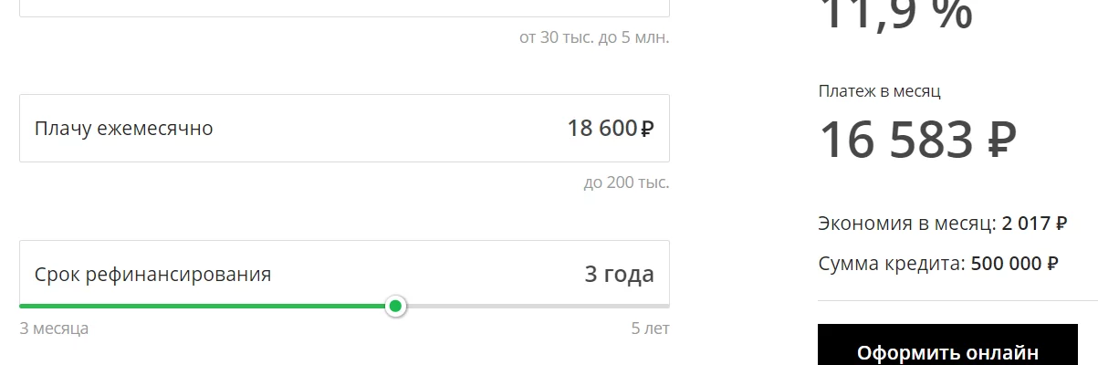Click the "Оформить онлайн" button

[x=947, y=351]
